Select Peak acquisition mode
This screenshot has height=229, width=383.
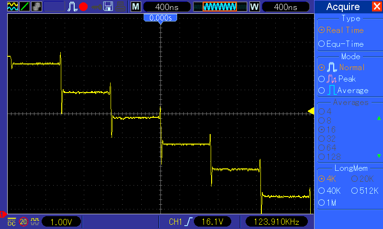click(x=337, y=79)
